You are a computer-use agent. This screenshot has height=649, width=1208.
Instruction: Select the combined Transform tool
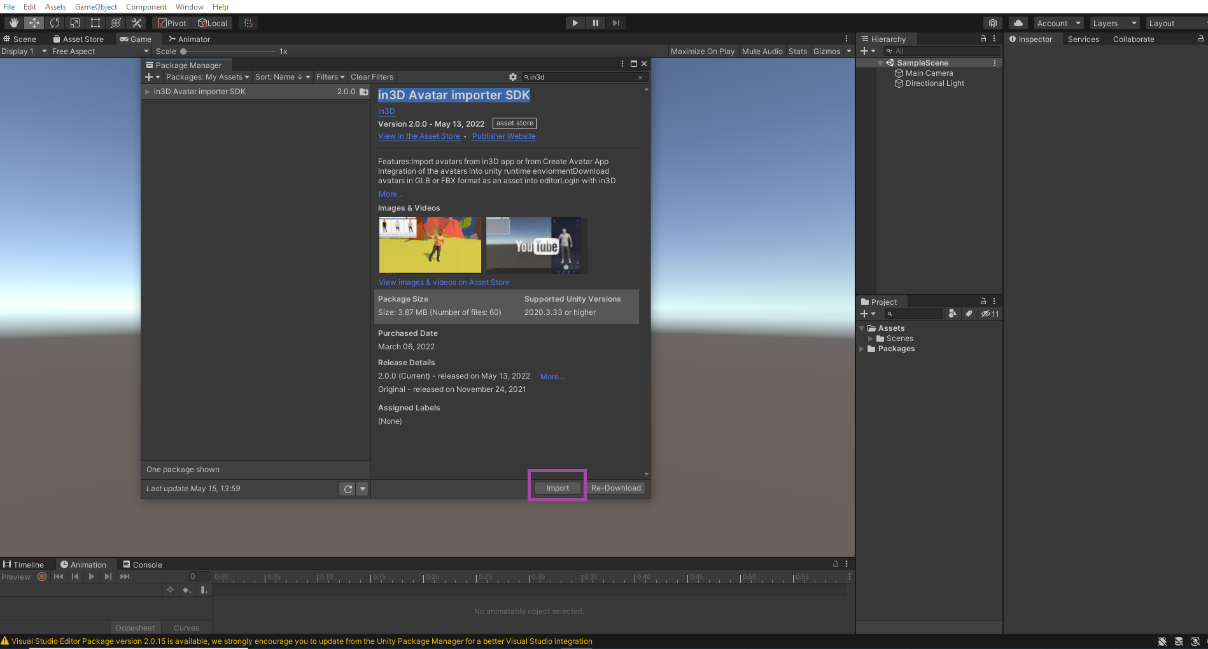[x=116, y=23]
